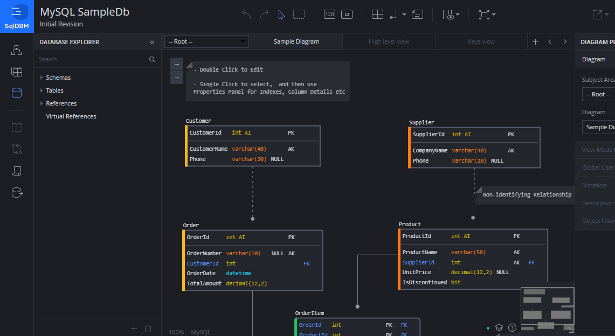Image resolution: width=615 pixels, height=336 pixels.
Task: Select the Customer table header
Action: point(198,121)
